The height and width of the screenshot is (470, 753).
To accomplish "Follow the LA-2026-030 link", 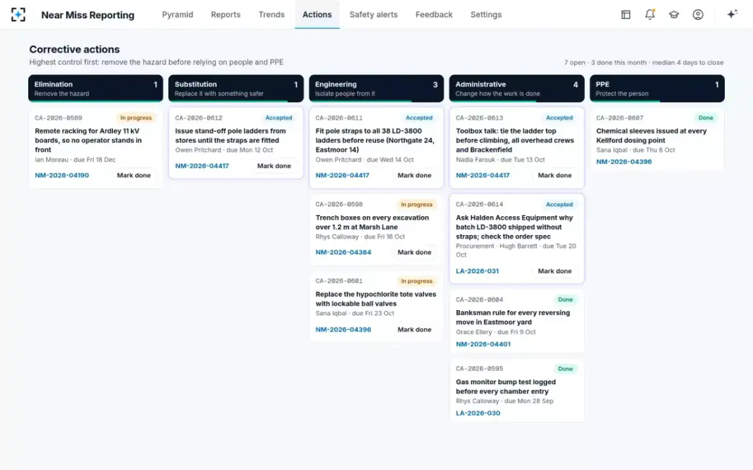I will point(478,413).
